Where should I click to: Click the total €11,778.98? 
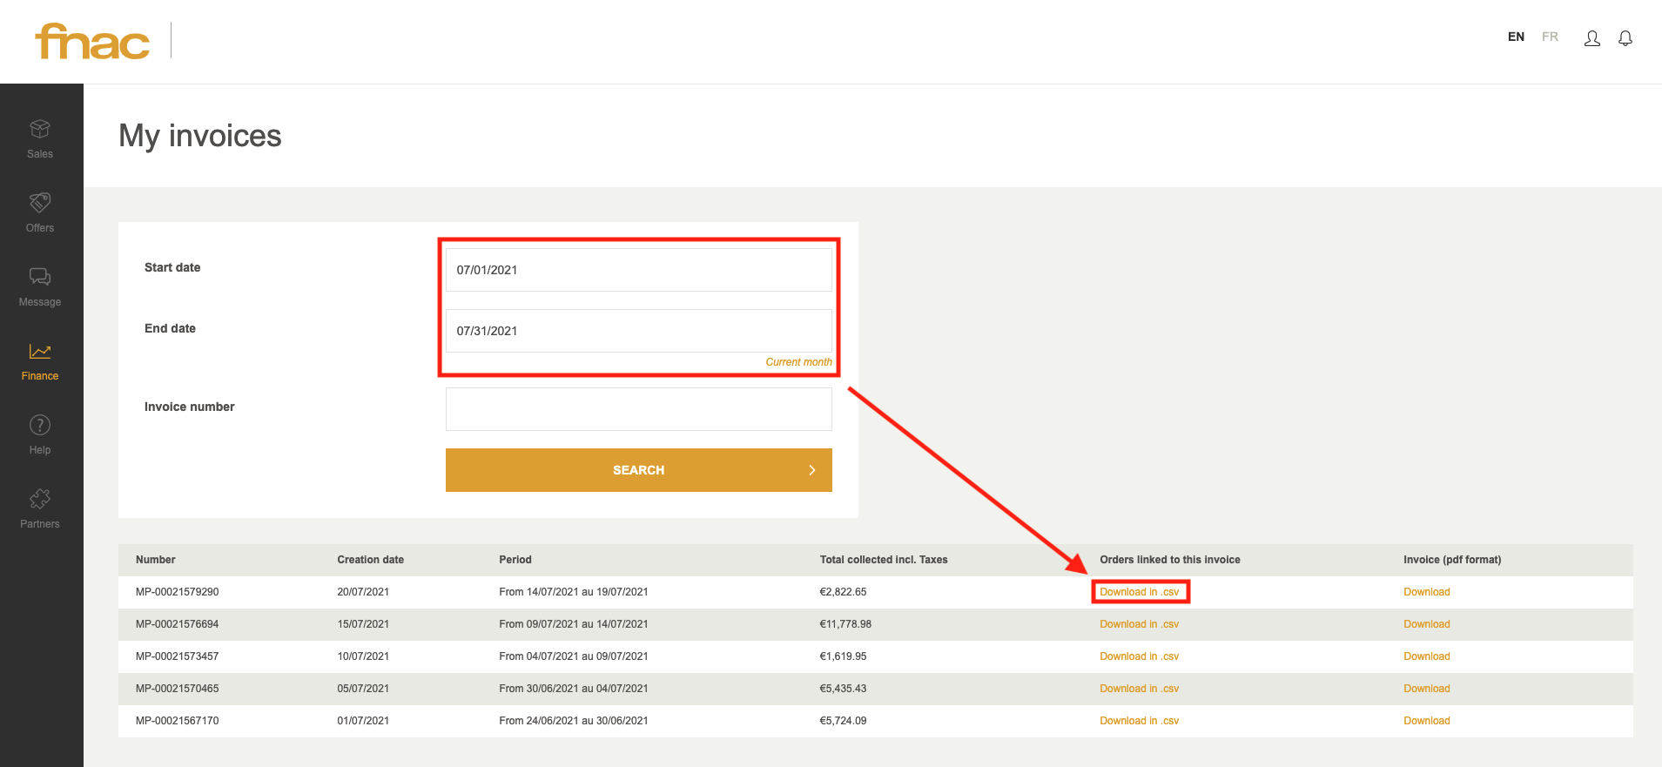[845, 624]
